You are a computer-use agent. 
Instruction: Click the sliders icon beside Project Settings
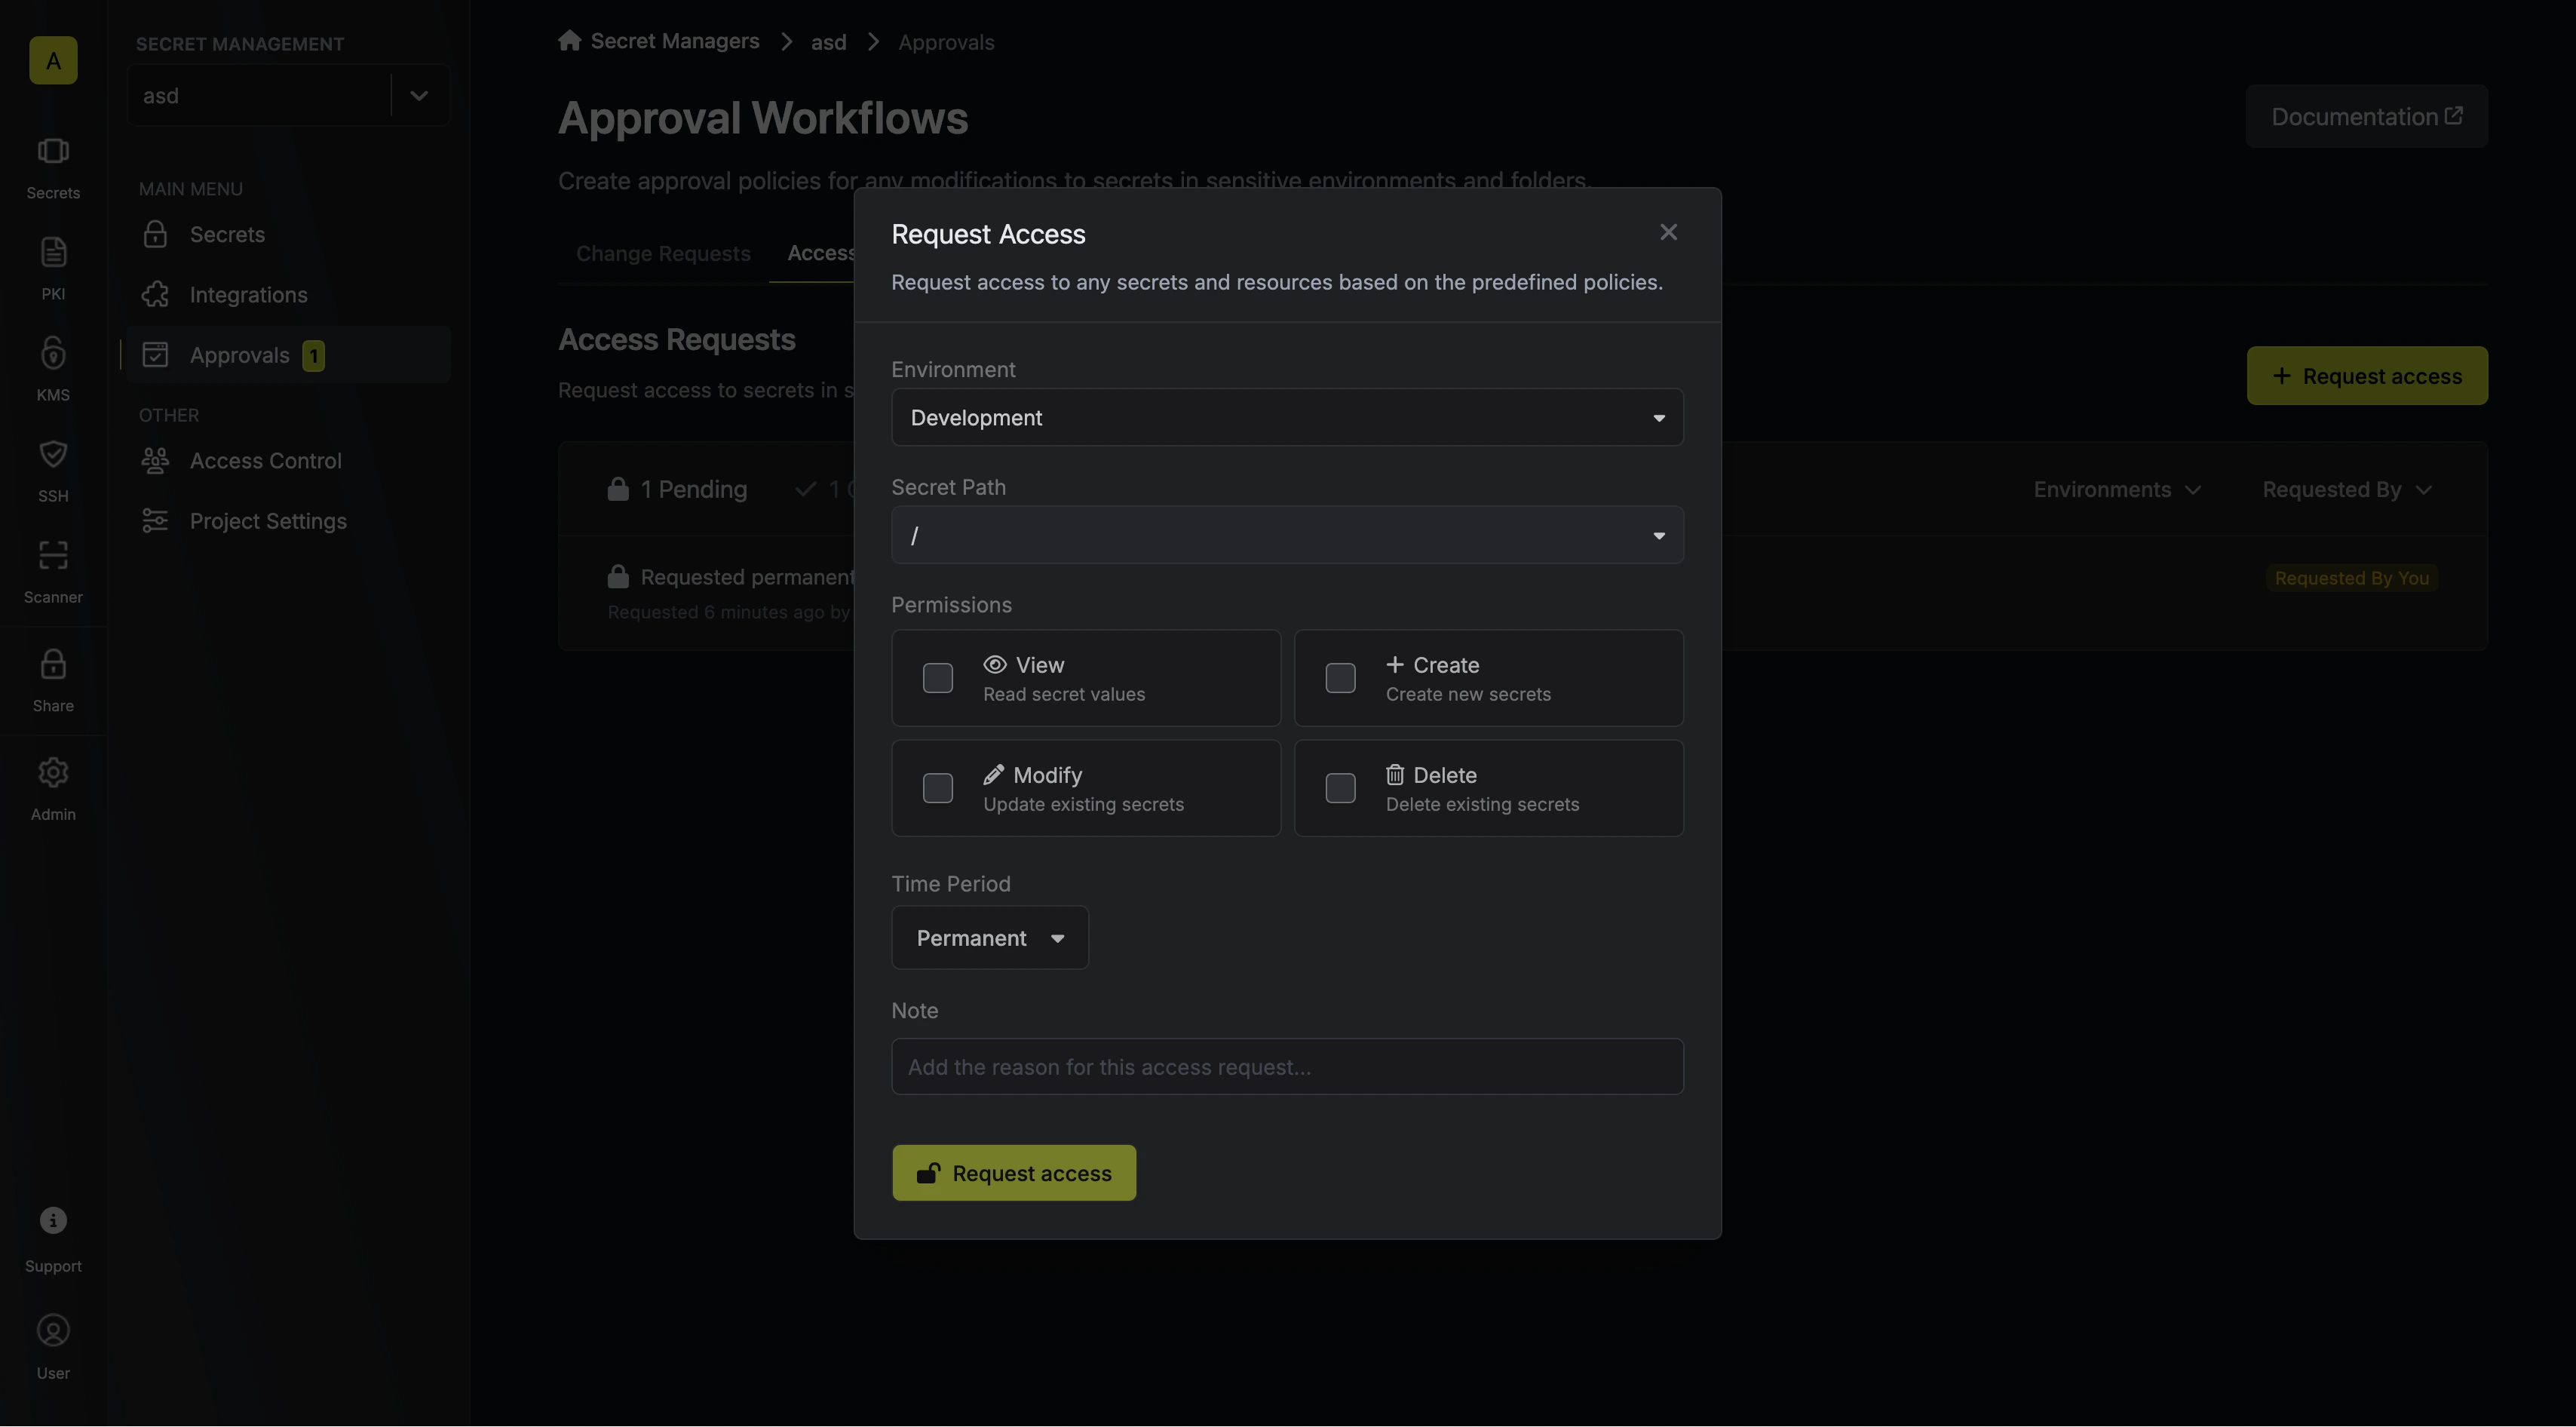[x=155, y=521]
